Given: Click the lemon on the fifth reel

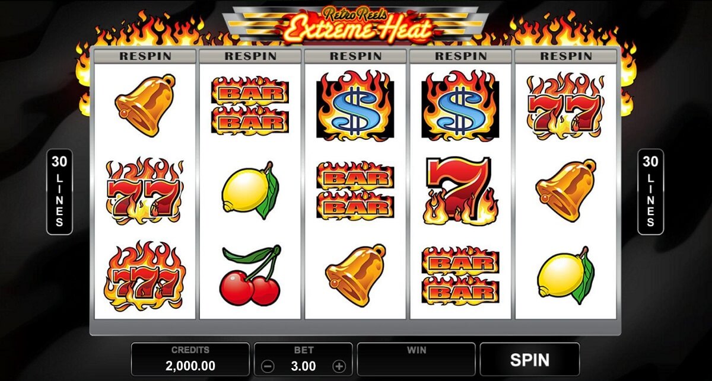Looking at the screenshot, I should point(565,276).
